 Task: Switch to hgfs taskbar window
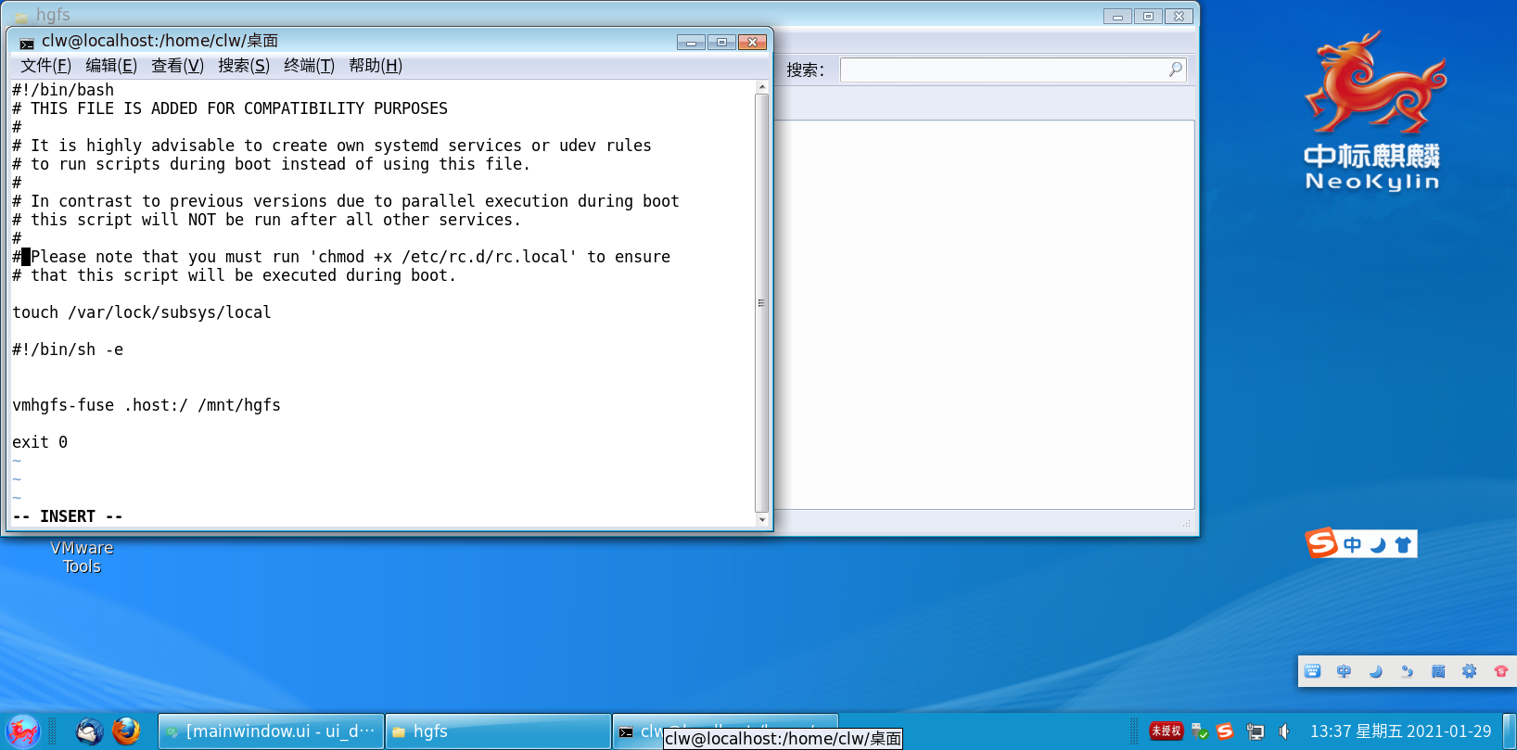(x=498, y=731)
